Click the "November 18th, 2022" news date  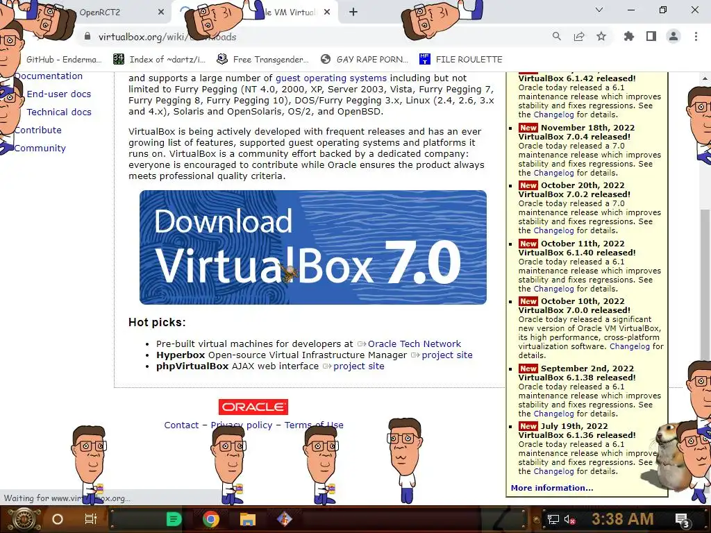click(587, 128)
